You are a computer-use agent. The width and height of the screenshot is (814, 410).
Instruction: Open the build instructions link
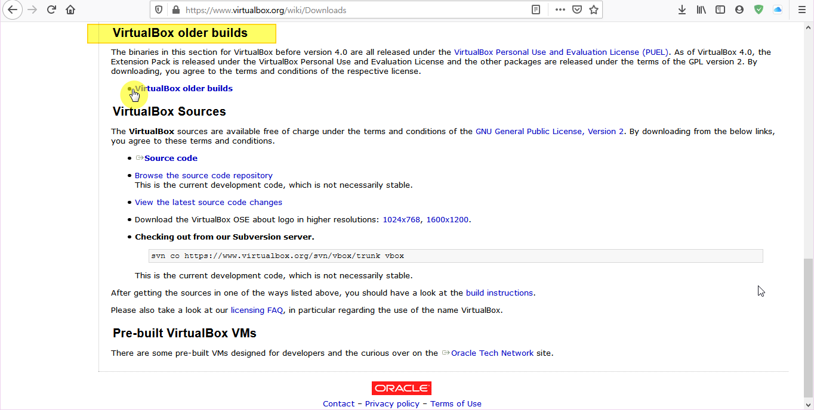[499, 293]
